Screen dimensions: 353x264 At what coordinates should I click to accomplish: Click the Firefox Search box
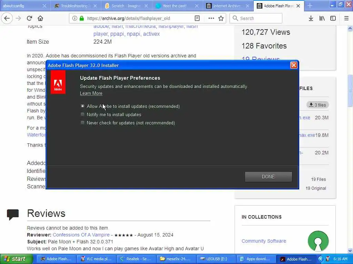256,19
